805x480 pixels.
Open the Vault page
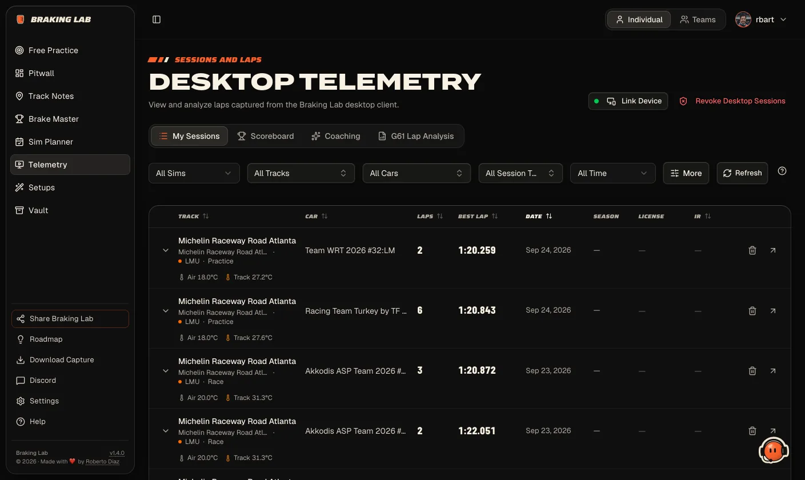tap(70, 210)
